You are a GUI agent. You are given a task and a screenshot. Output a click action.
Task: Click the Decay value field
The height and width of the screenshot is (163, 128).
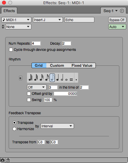67,44
